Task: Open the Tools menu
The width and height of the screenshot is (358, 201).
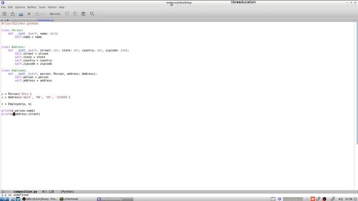Action: (42, 7)
